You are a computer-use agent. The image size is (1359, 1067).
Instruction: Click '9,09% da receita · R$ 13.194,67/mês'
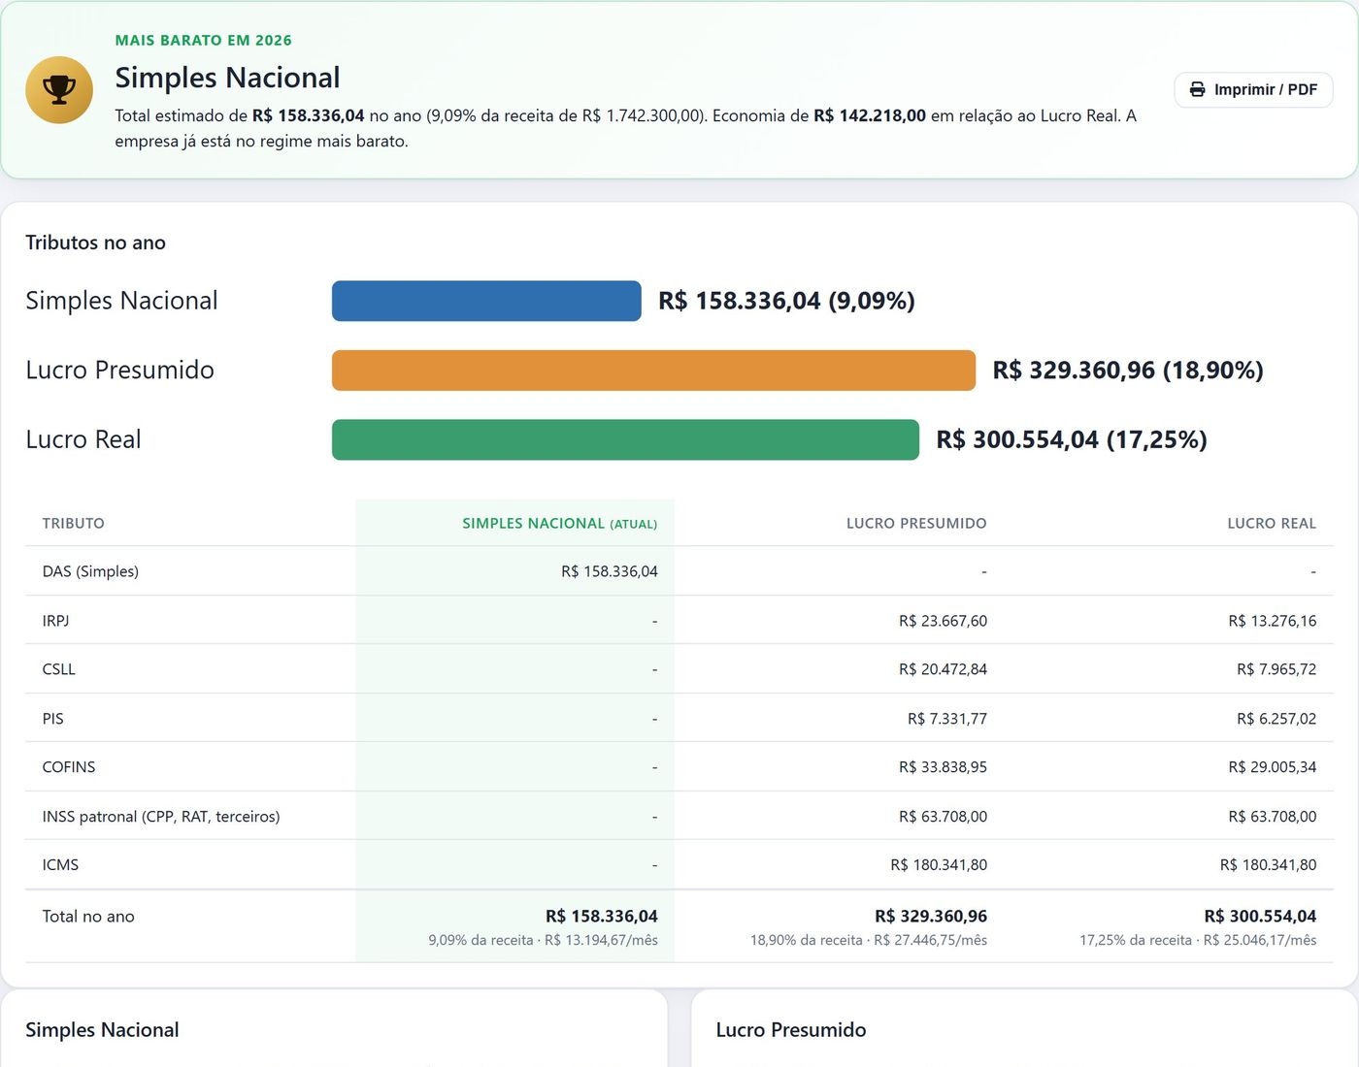click(x=543, y=940)
